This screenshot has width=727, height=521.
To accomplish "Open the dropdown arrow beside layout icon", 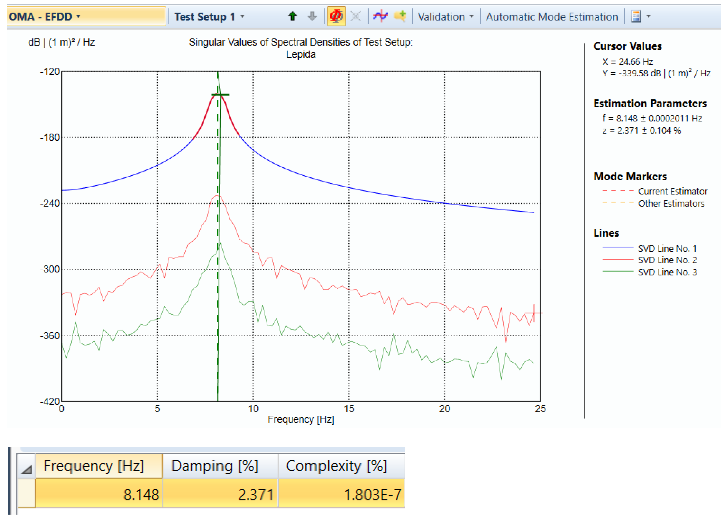I will [649, 16].
